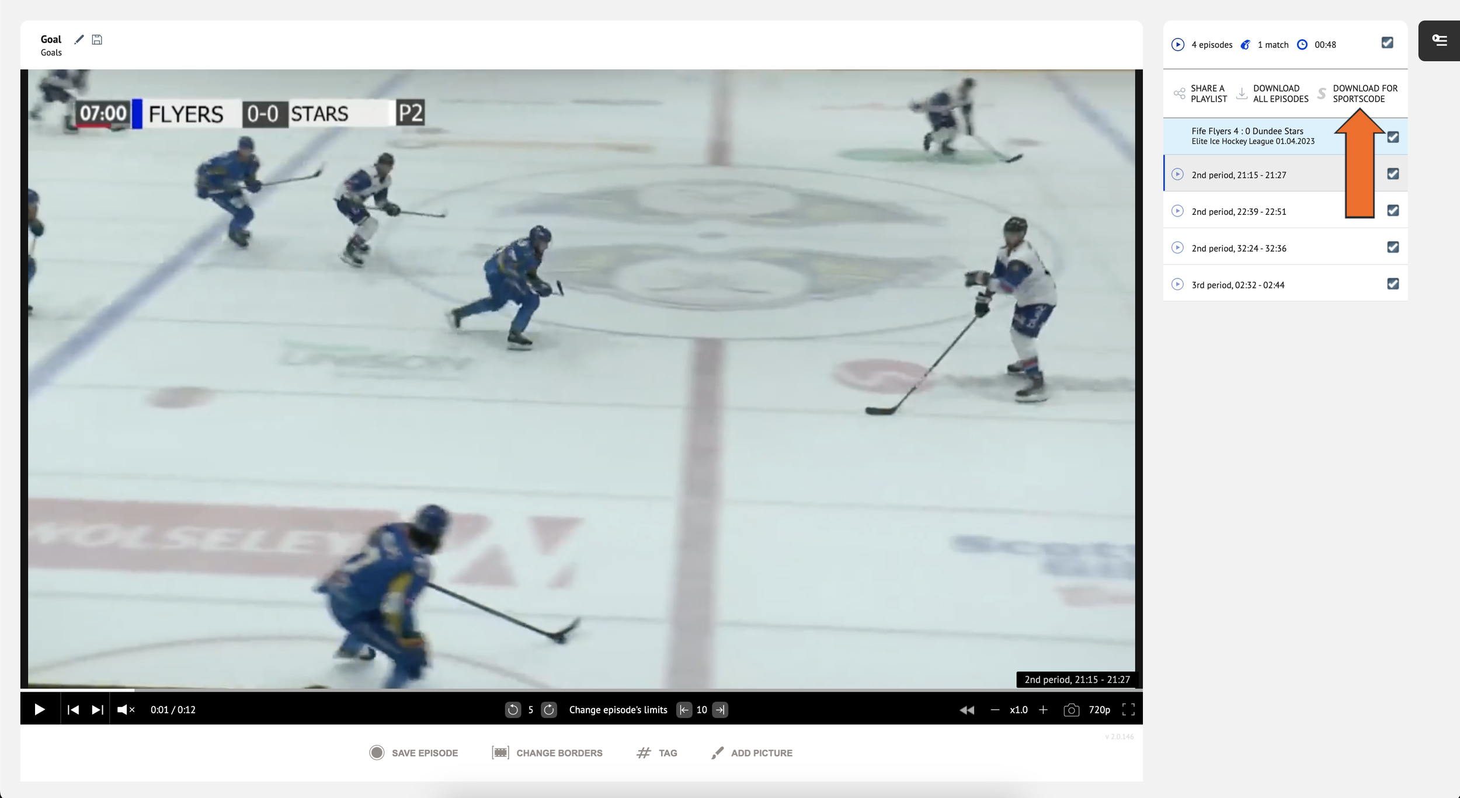The image size is (1460, 798).
Task: Rewind 5 seconds with the circular arrow
Action: click(512, 710)
